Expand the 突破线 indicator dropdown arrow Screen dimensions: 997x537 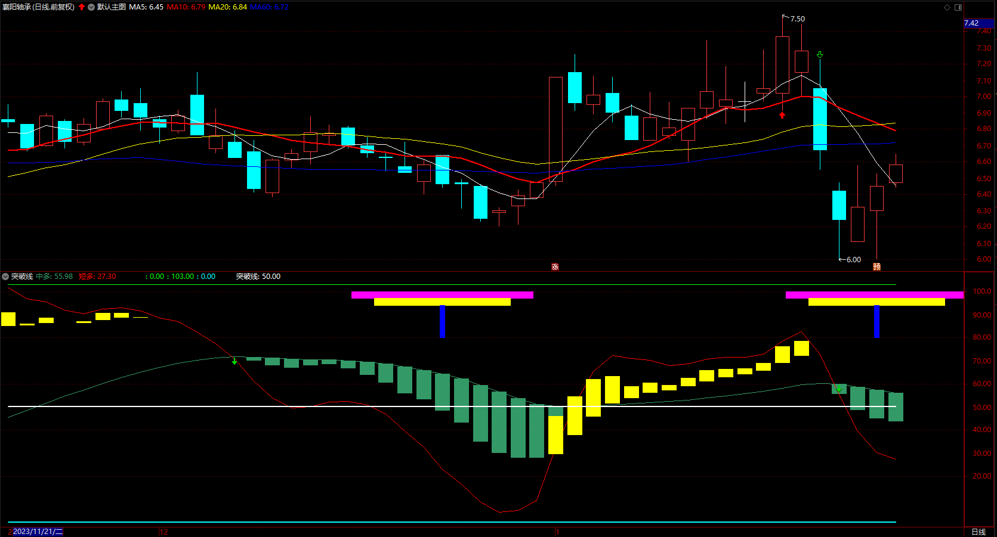(x=5, y=277)
